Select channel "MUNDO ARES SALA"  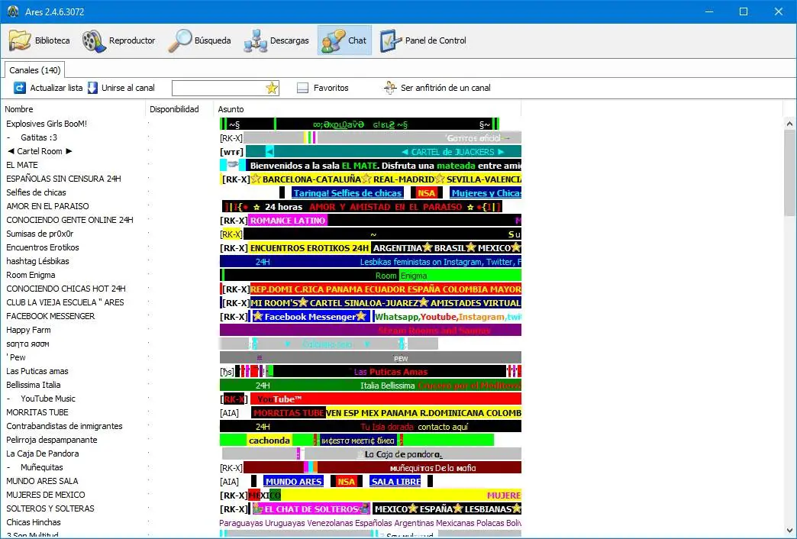42,480
